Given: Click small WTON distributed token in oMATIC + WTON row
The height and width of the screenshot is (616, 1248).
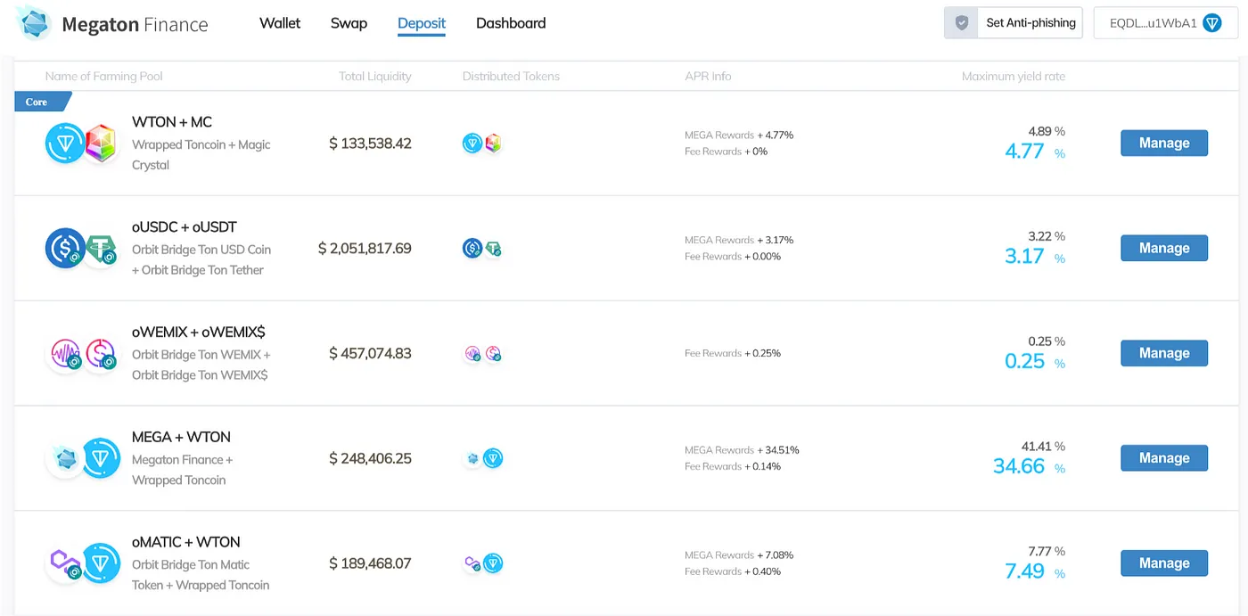Looking at the screenshot, I should coord(493,563).
